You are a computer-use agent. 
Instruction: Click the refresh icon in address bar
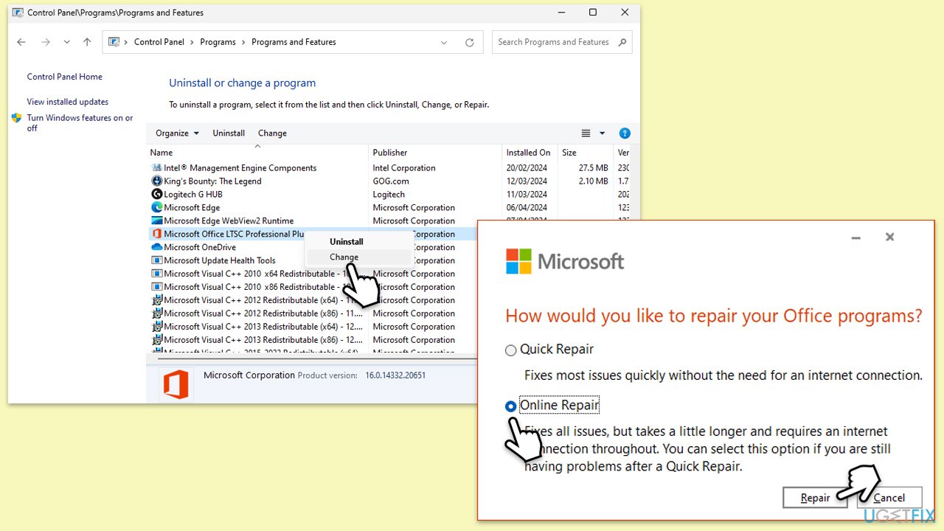tap(469, 43)
